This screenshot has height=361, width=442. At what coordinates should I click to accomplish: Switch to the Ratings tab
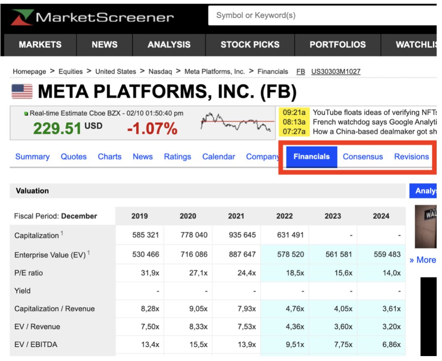click(177, 157)
